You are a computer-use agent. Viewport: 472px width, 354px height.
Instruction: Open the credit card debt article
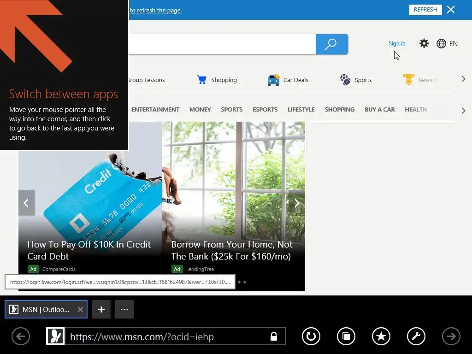(90, 250)
